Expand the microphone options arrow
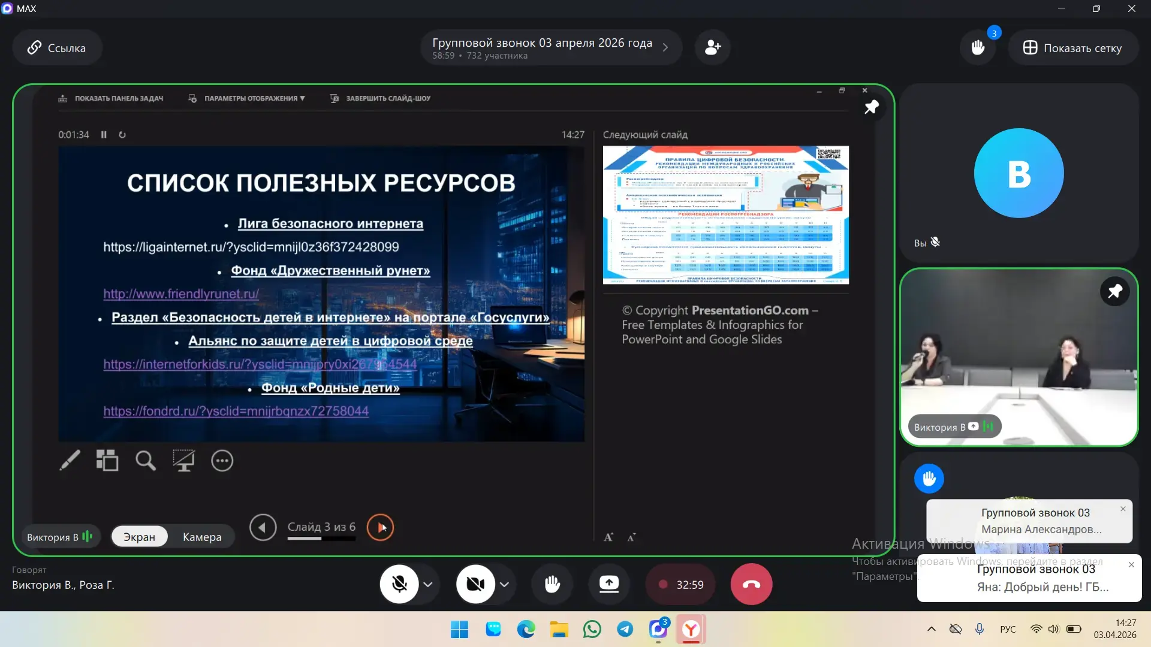 pos(428,584)
